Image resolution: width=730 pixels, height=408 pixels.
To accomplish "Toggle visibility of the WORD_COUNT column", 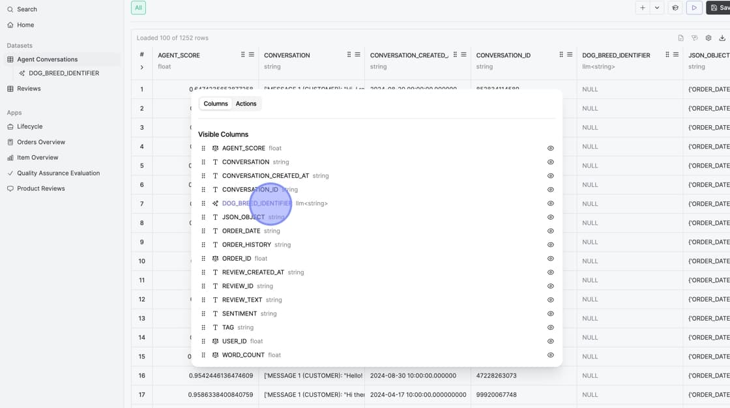I will [550, 355].
